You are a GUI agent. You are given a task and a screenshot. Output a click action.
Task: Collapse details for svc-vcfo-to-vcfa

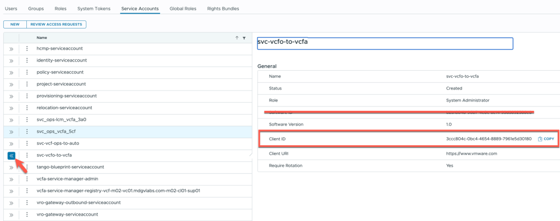click(x=11, y=156)
